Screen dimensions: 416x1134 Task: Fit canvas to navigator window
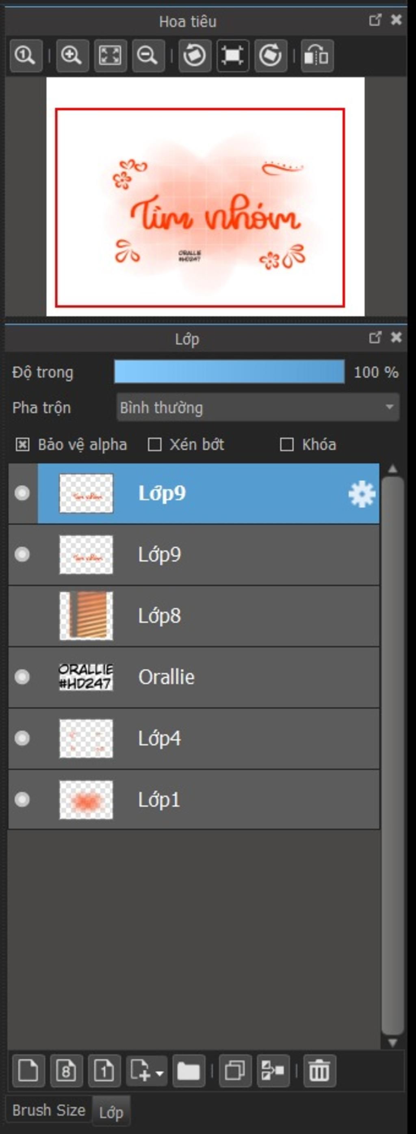pyautogui.click(x=110, y=55)
